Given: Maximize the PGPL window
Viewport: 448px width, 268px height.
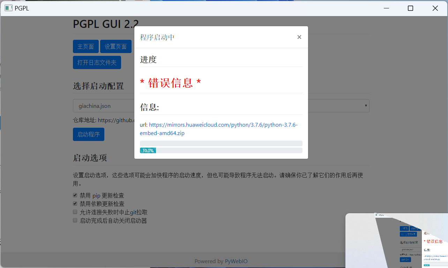Looking at the screenshot, I should [410, 8].
